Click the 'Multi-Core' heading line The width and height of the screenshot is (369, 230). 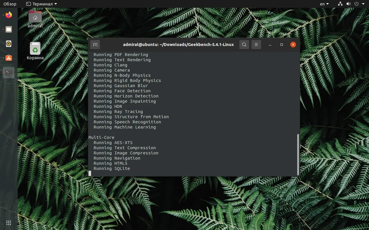(101, 137)
